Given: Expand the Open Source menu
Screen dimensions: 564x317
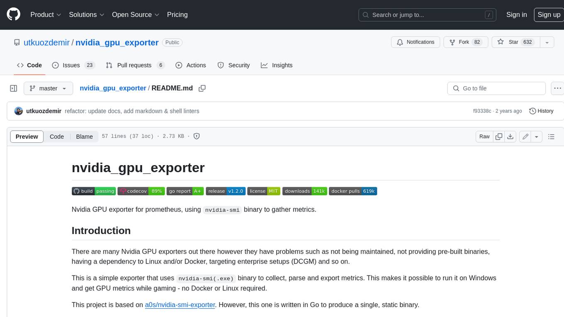Looking at the screenshot, I should click(x=136, y=15).
